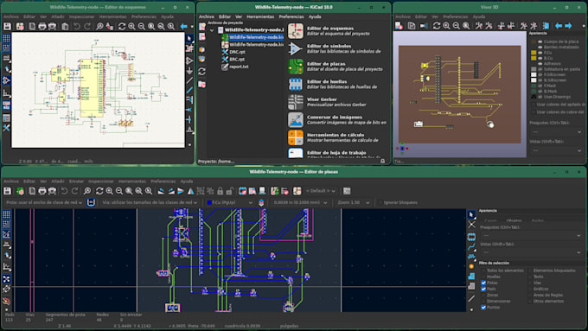The height and width of the screenshot is (331, 588).
Task: Click the refresh icon in Editor de placas toolbar
Action: coord(99,191)
